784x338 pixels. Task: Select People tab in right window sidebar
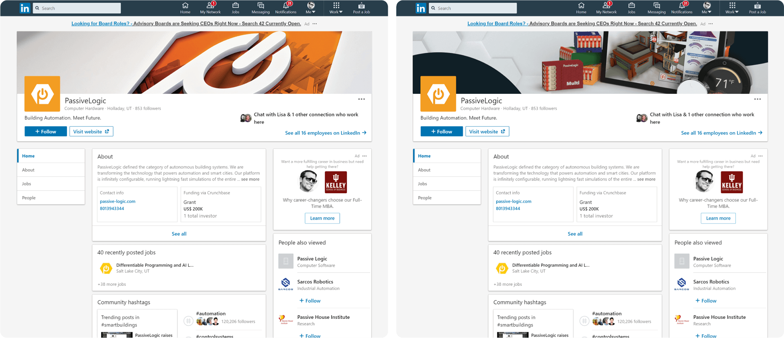[447, 198]
